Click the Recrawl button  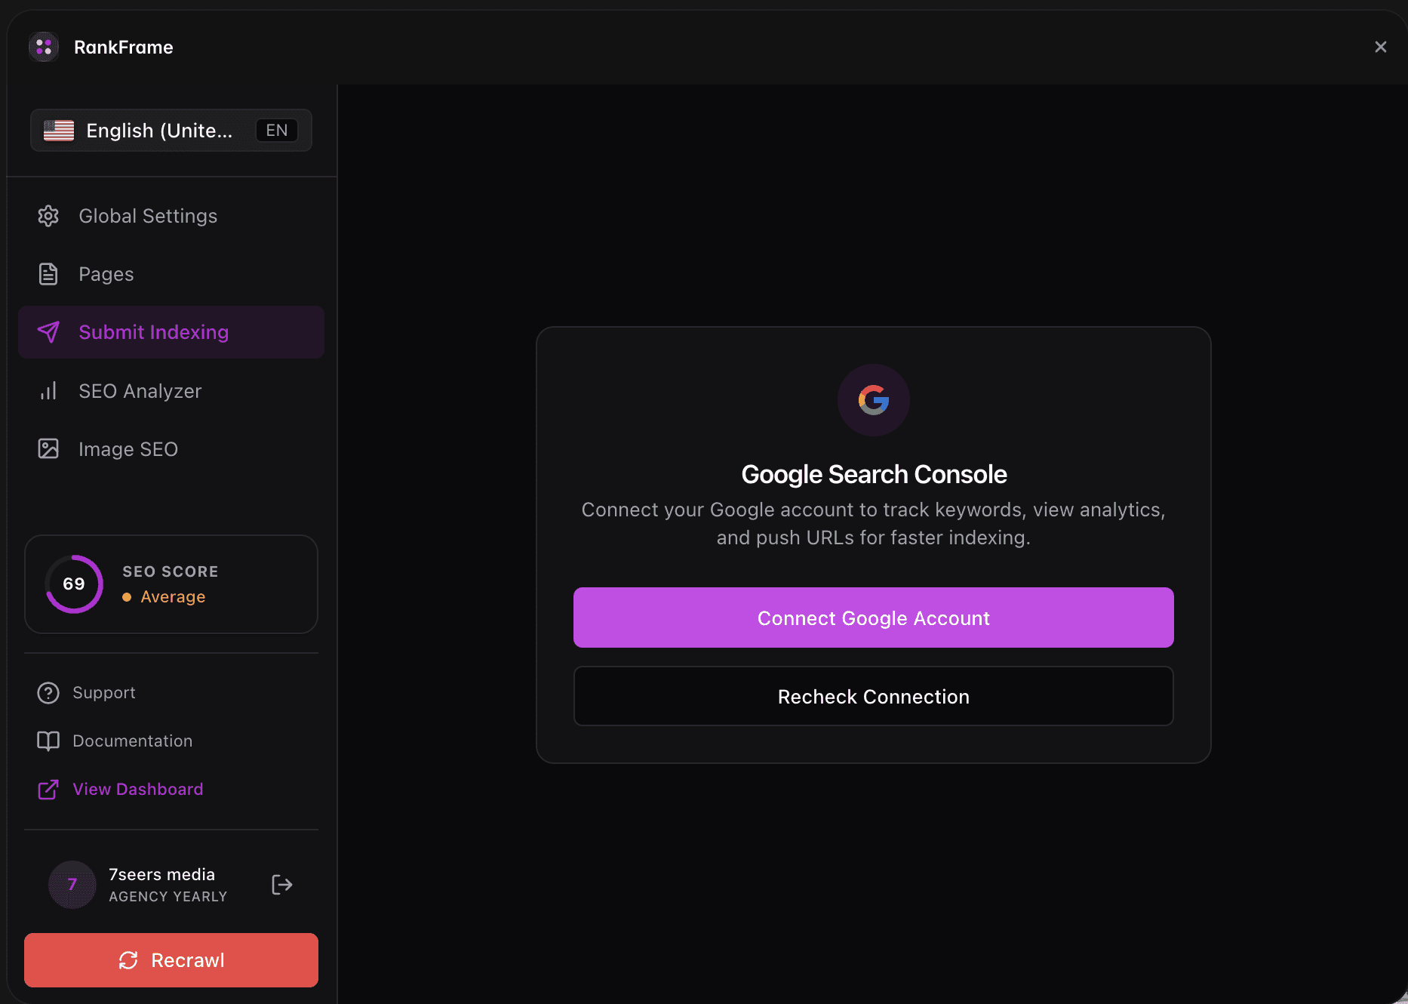point(171,960)
